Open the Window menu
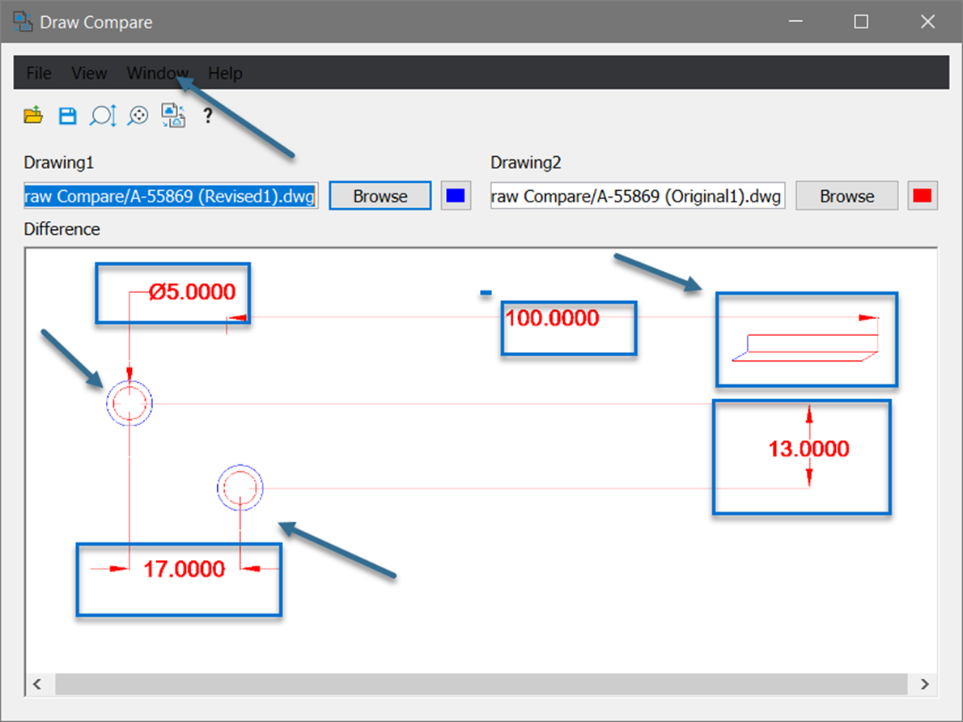The width and height of the screenshot is (963, 722). [157, 73]
